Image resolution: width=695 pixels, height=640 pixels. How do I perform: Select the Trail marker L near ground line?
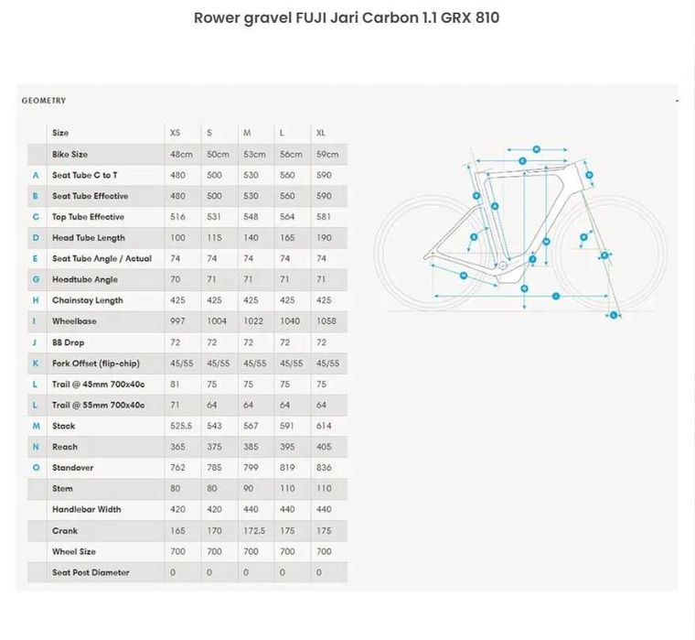(x=615, y=315)
